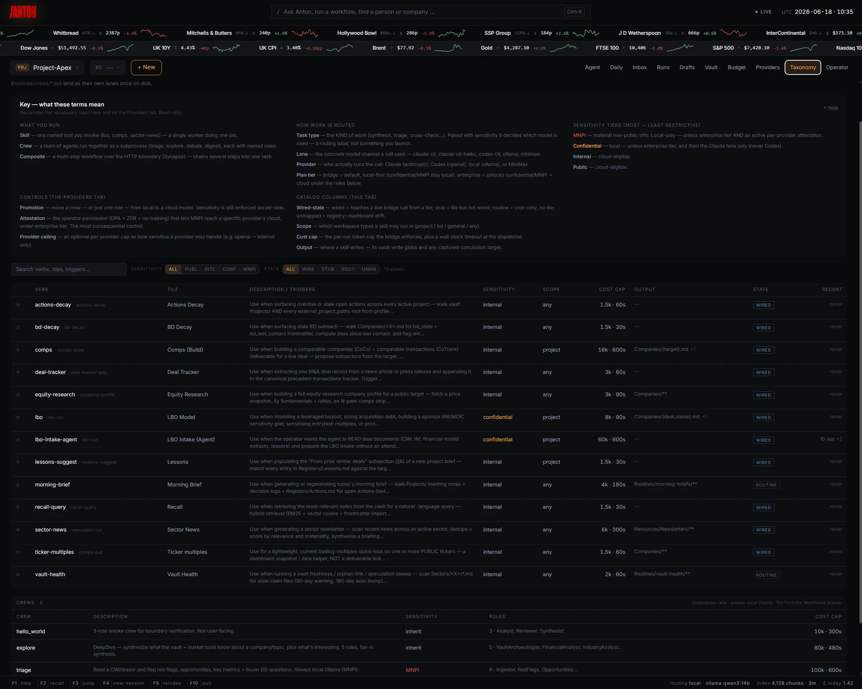Star the deal-tracker verb
Screen dimensions: 862x689
tap(18, 372)
